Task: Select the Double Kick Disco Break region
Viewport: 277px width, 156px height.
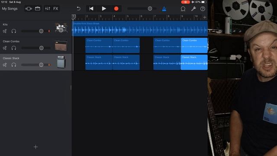Action: click(140, 29)
